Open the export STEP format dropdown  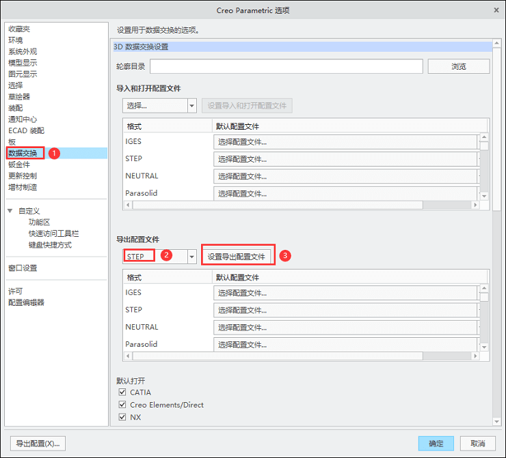(191, 257)
